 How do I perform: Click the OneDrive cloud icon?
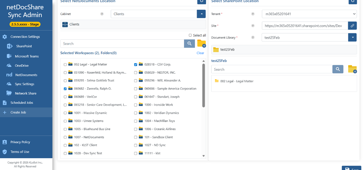click(x=9, y=66)
